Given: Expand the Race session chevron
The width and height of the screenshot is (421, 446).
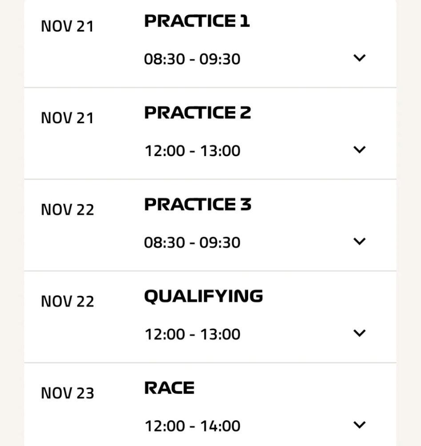Looking at the screenshot, I should [x=359, y=425].
